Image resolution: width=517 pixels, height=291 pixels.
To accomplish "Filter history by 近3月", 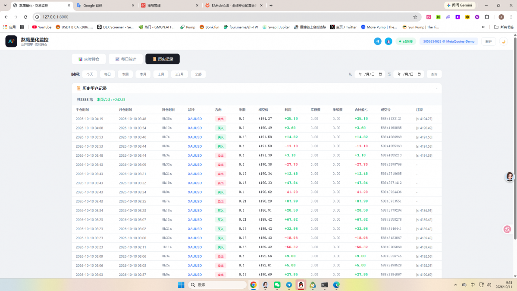I will coord(179,74).
